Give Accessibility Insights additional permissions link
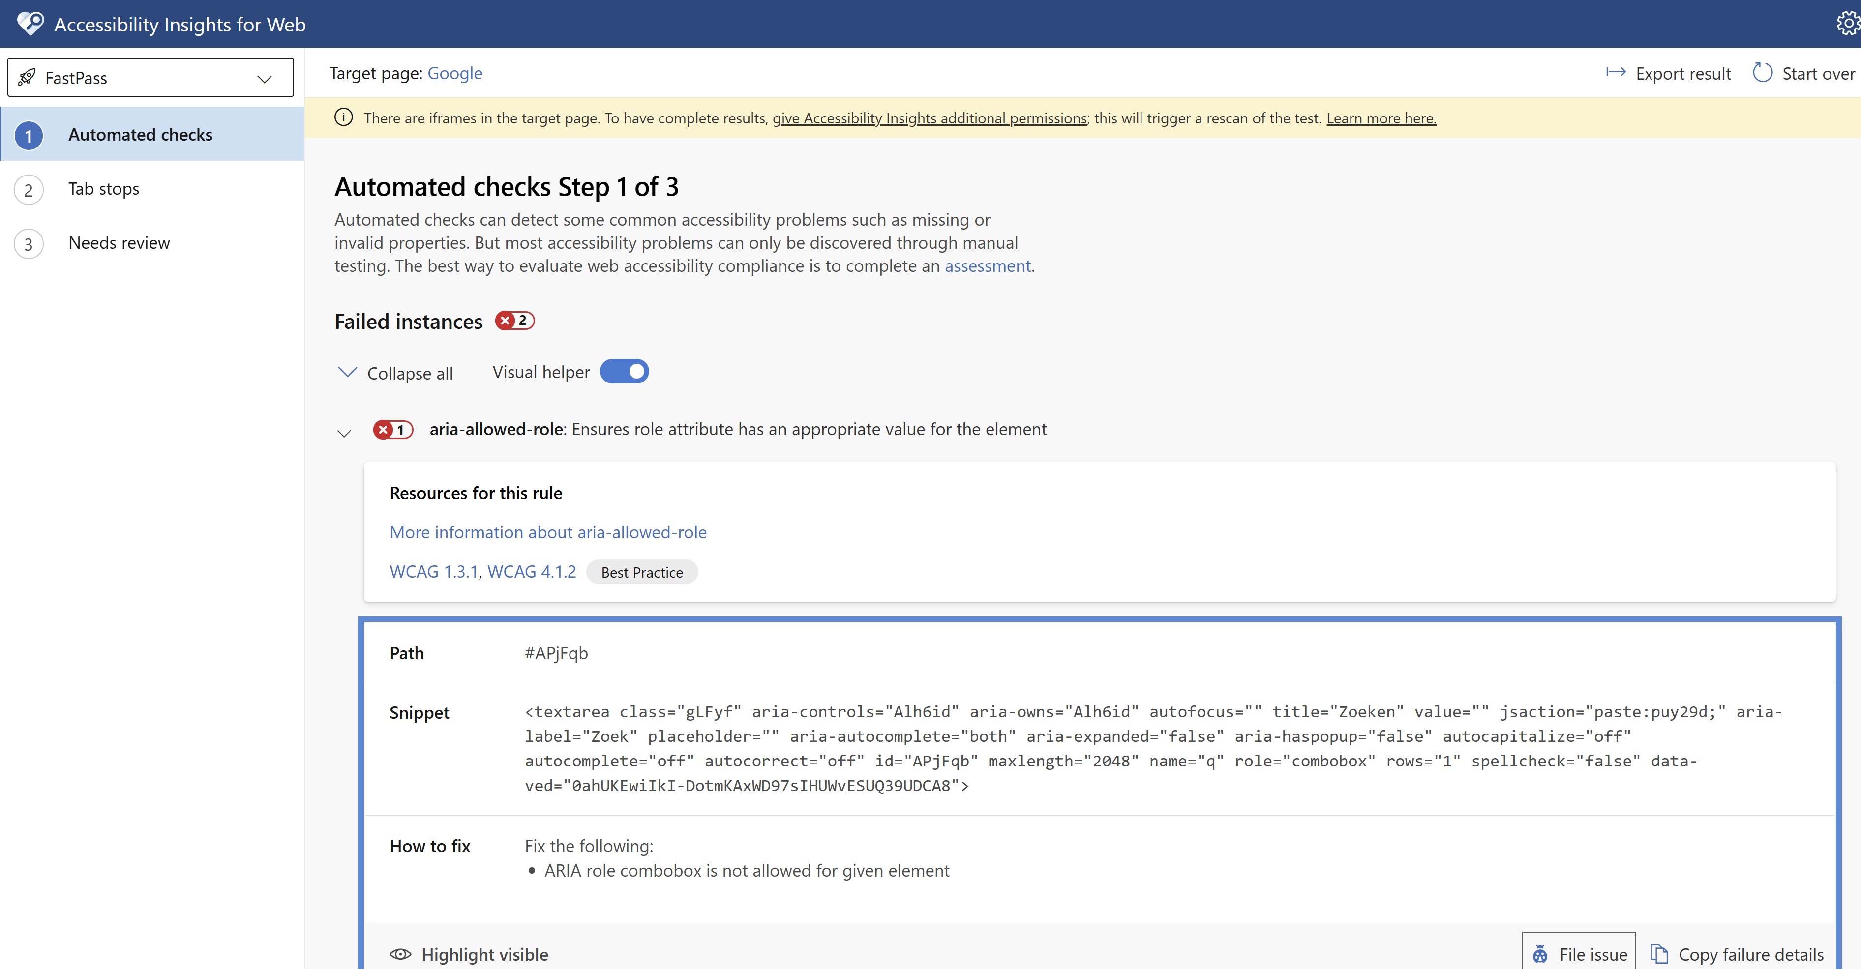The width and height of the screenshot is (1861, 969). pos(930,118)
